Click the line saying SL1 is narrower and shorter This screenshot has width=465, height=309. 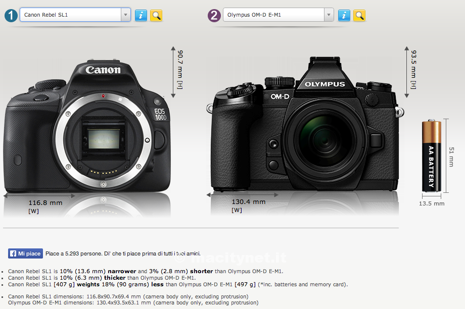click(x=146, y=271)
